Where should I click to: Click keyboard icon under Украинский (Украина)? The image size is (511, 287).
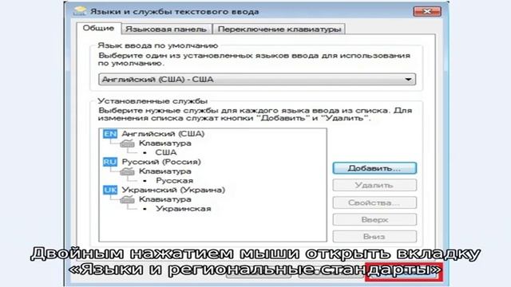(x=127, y=199)
